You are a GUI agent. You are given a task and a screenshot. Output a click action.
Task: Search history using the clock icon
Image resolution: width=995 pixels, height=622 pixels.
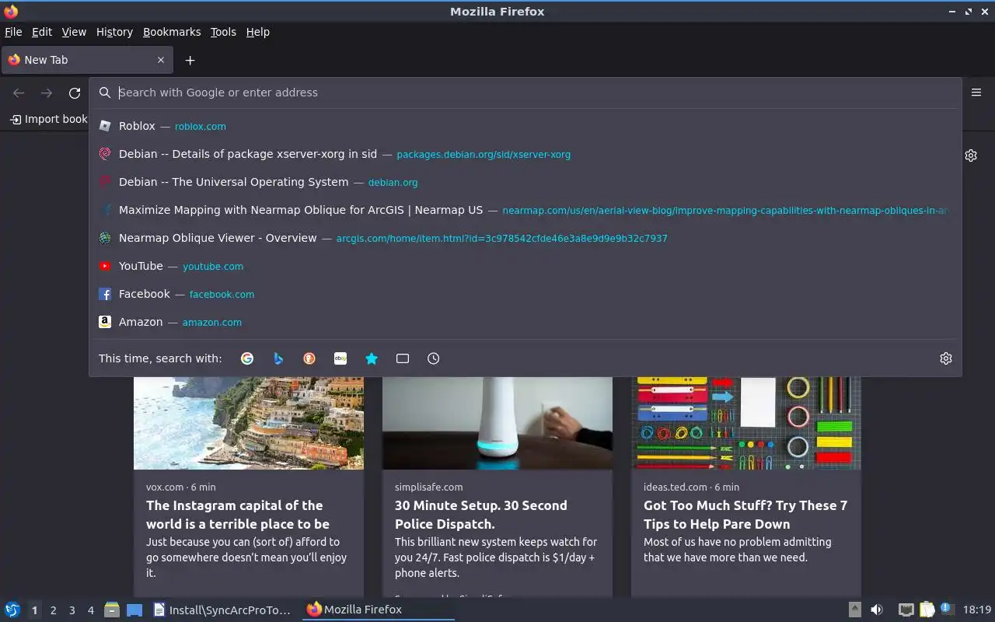[434, 358]
